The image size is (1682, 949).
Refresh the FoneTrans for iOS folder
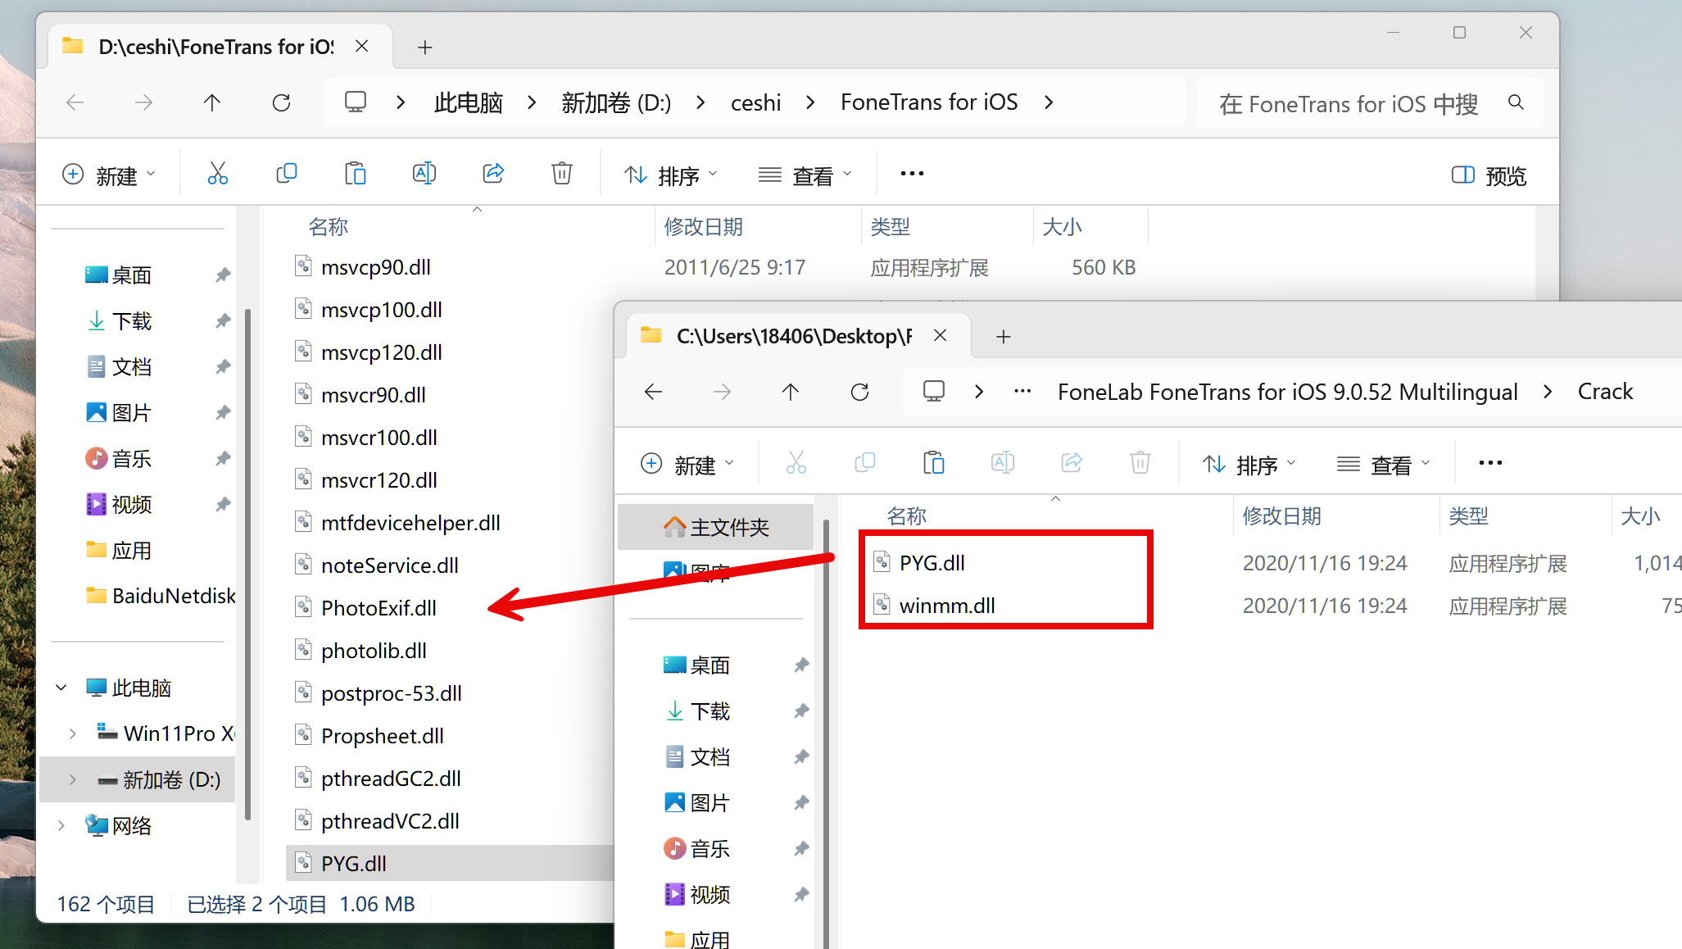coord(281,102)
